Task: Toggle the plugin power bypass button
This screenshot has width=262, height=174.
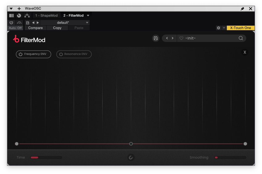Action: click(11, 23)
